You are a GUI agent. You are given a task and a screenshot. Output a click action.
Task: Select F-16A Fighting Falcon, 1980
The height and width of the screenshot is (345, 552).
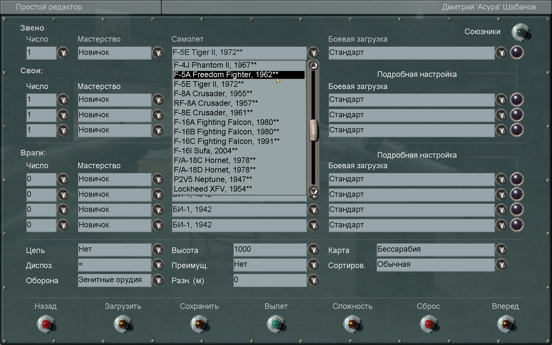[x=239, y=122]
